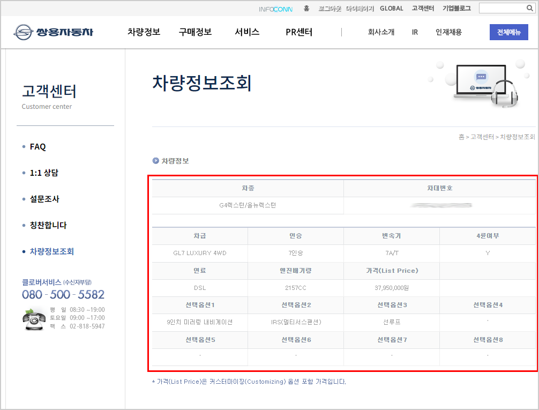Select 차량정보조회 in the sidebar menu
Image resolution: width=539 pixels, height=410 pixels.
point(53,251)
